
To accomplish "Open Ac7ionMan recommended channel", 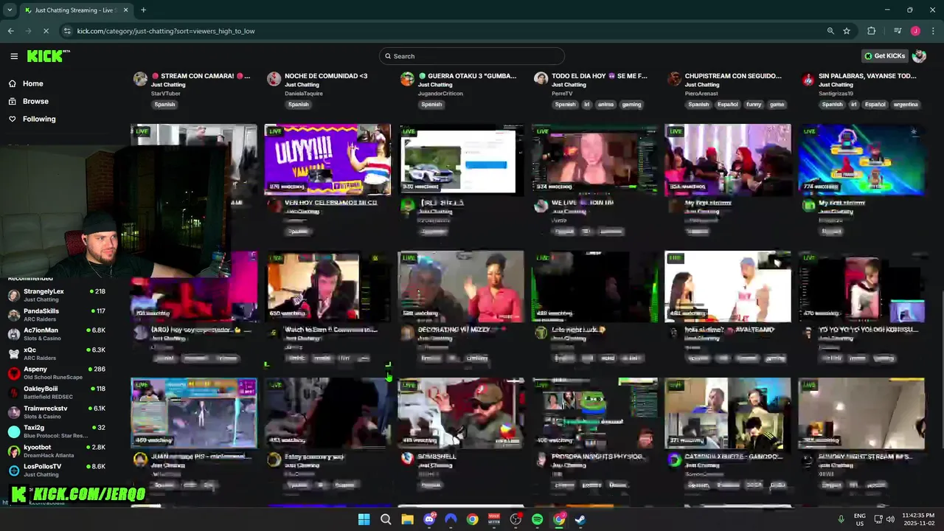I will (58, 334).
